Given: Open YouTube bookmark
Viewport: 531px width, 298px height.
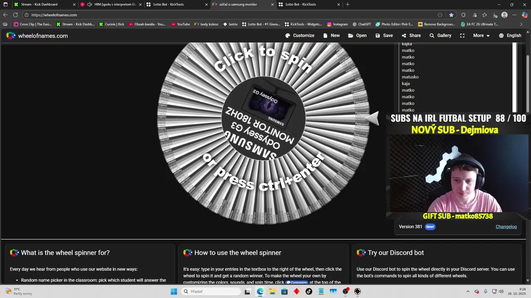Looking at the screenshot, I should pos(180,24).
